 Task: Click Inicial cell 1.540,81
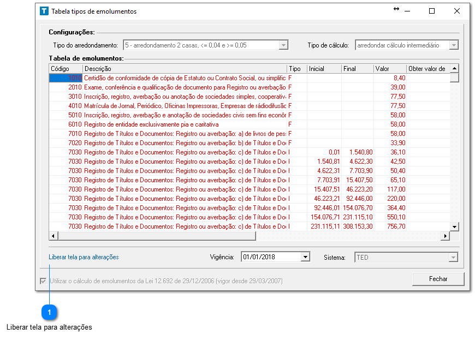point(324,162)
